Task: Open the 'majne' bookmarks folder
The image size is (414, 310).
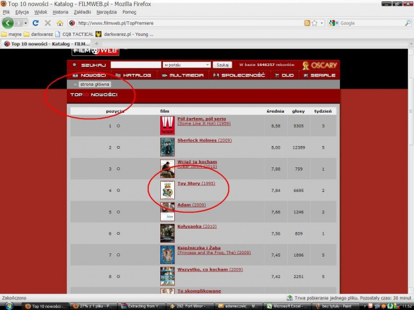Action: click(11, 33)
